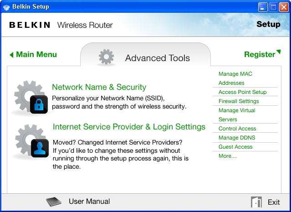Click the Exit text button

274,202
